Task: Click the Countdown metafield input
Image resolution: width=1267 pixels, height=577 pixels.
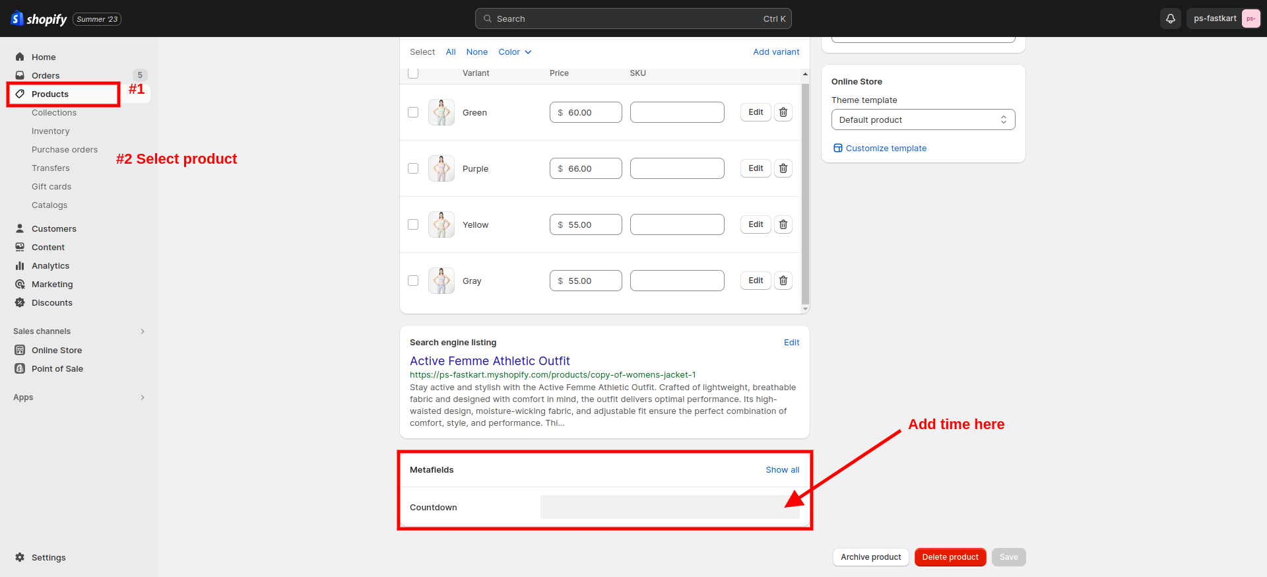Action: 670,507
